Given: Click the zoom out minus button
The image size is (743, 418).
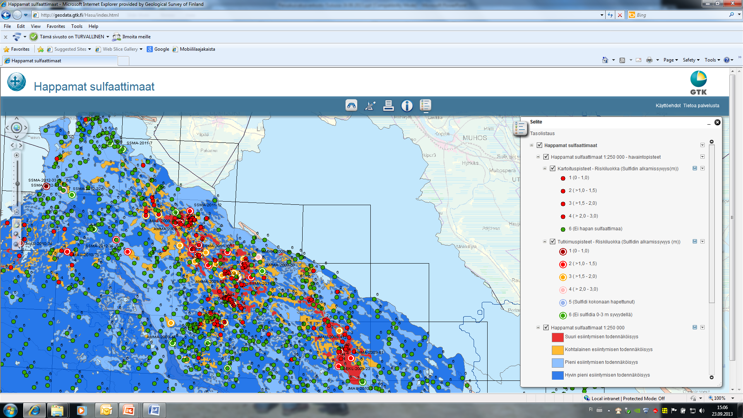Looking at the screenshot, I should (x=17, y=212).
